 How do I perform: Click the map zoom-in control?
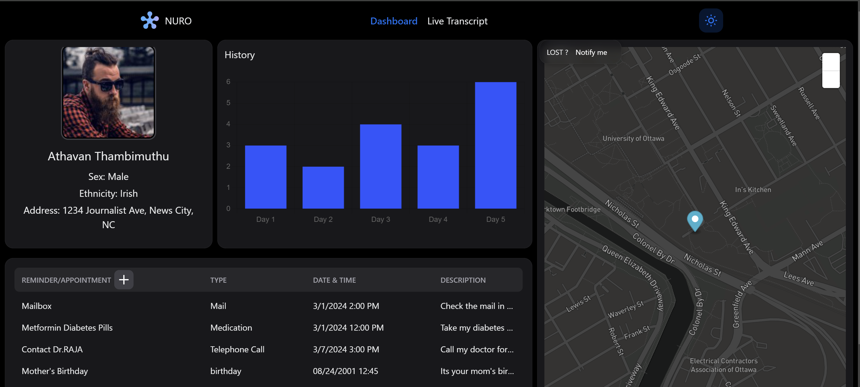pyautogui.click(x=831, y=62)
